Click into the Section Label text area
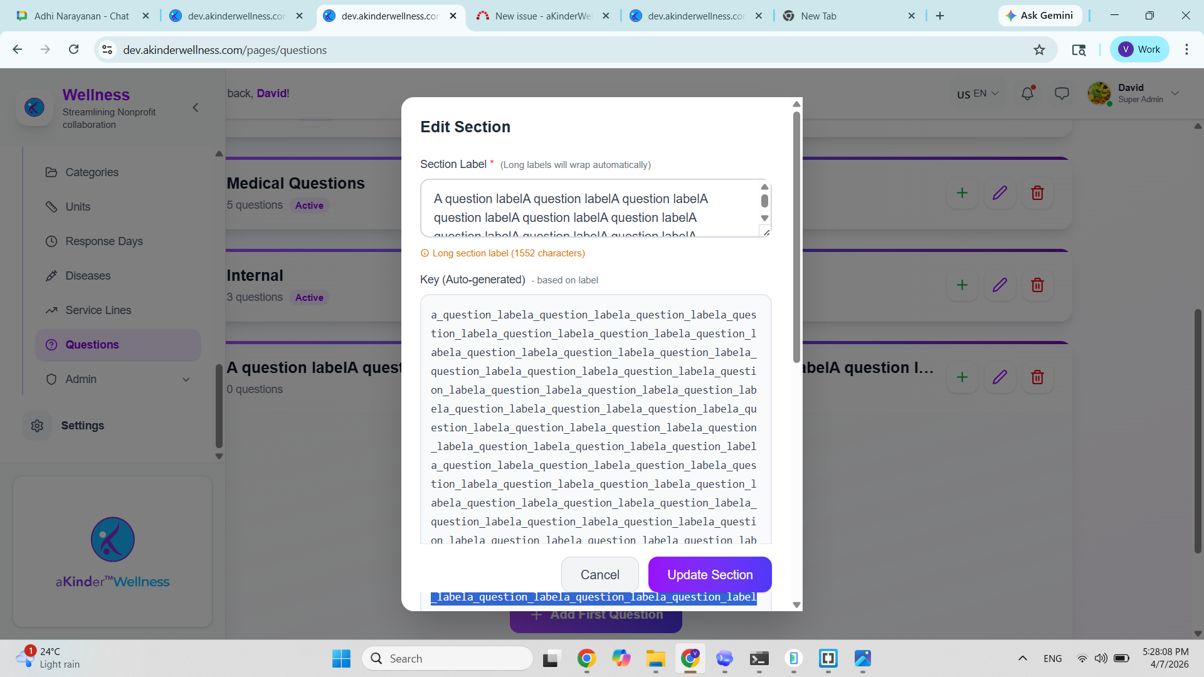 589,208
